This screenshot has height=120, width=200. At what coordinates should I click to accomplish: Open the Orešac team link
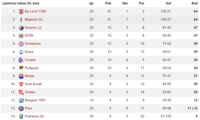tap(30, 92)
